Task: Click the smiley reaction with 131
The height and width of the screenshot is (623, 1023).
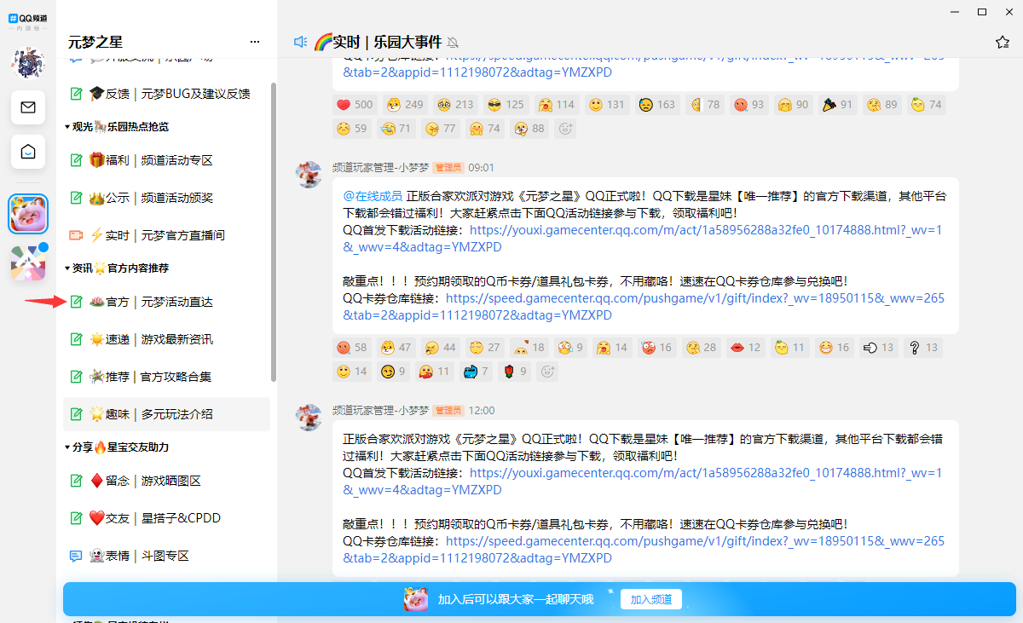Action: [606, 105]
